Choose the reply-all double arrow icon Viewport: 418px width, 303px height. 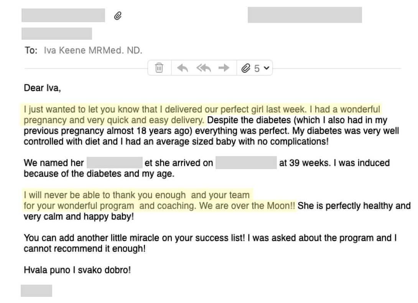coord(204,68)
